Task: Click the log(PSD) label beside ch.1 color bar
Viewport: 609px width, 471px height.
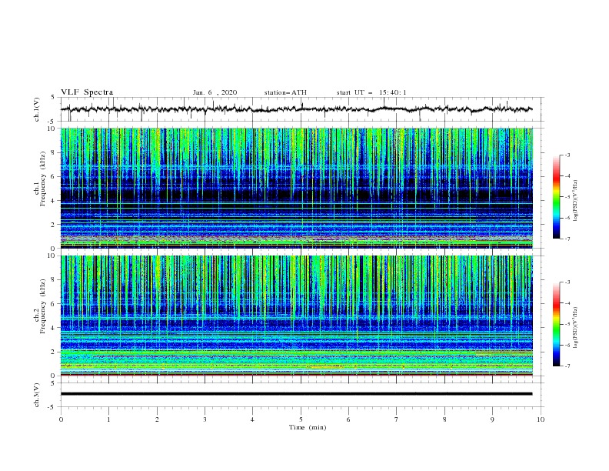Action: coord(576,201)
